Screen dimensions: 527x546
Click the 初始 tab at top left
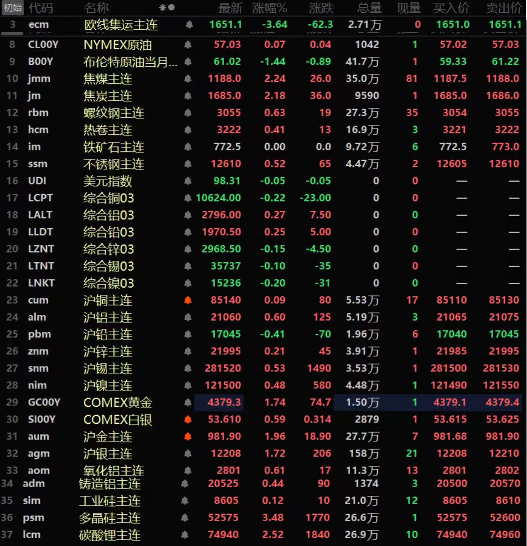(13, 8)
